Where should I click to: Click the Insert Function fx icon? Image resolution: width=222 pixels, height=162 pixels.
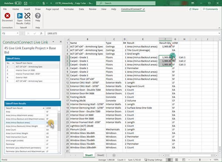[x=41, y=33]
